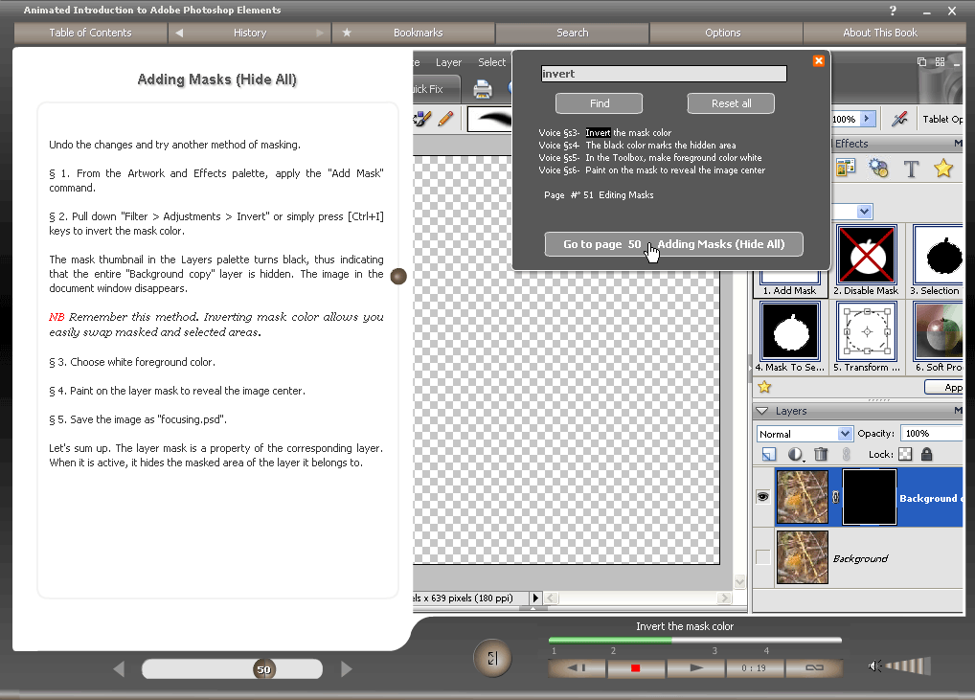975x700 pixels.
Task: Go to next page arrow
Action: point(347,669)
